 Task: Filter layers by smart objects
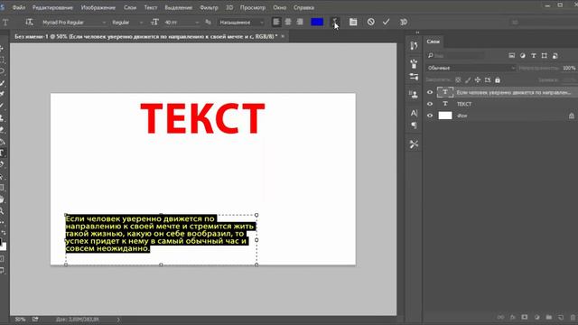(x=555, y=56)
